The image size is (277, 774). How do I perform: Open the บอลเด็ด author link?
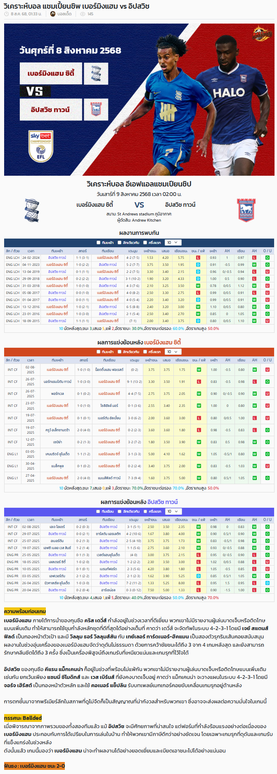64,14
